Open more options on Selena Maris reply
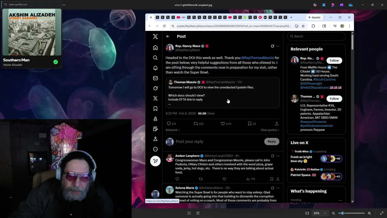The height and width of the screenshot is (218, 387). [278, 188]
